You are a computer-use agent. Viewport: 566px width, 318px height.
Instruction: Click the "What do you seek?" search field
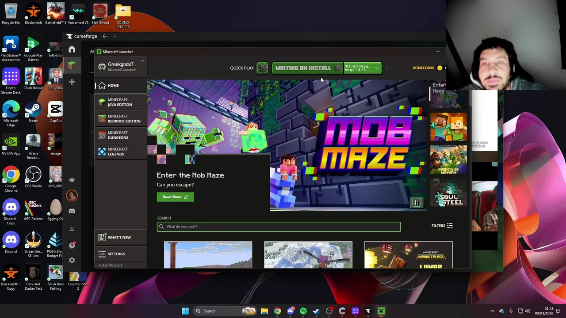[279, 227]
